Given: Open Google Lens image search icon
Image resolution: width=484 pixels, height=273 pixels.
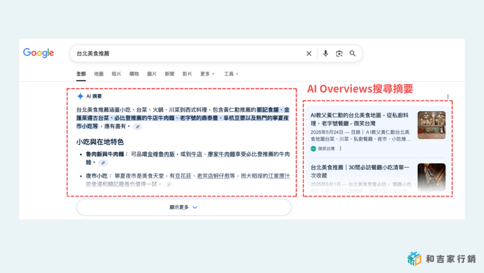Looking at the screenshot, I should pos(339,53).
